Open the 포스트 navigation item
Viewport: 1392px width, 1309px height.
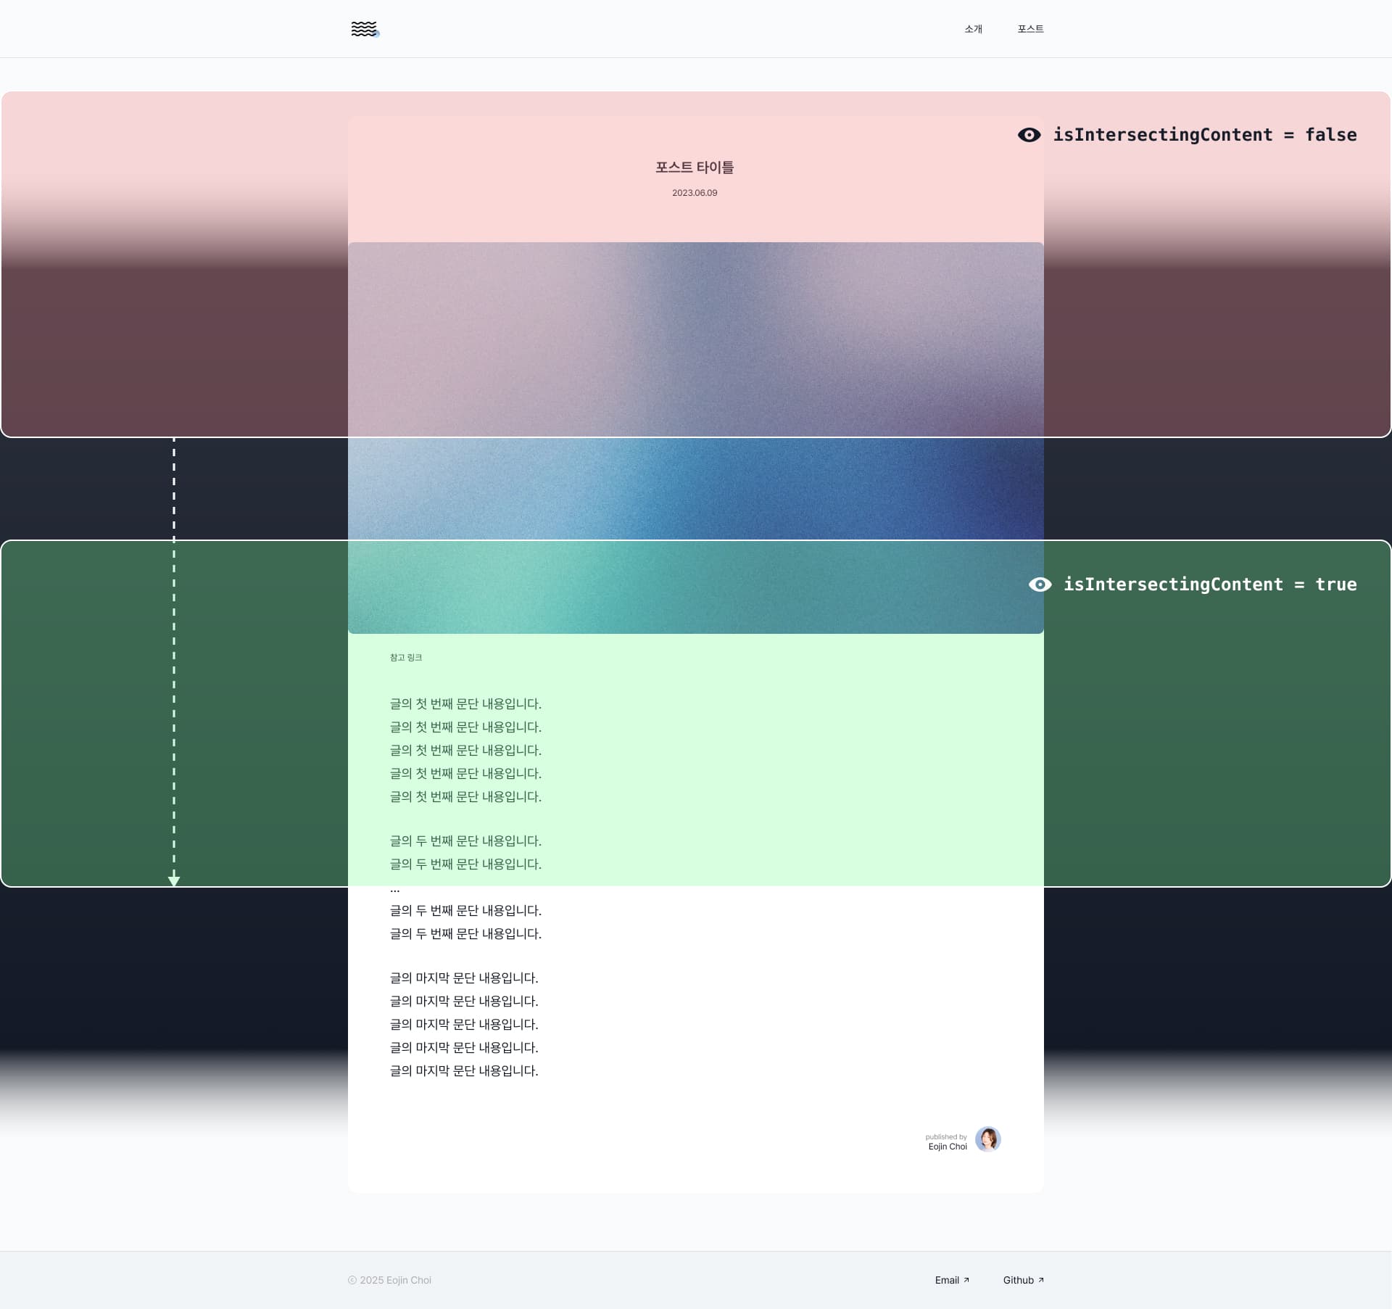pos(1030,29)
